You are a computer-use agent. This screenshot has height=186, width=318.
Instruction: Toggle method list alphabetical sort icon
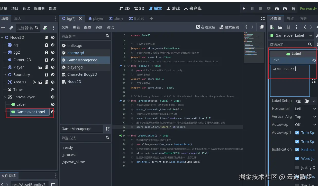(x=108, y=129)
